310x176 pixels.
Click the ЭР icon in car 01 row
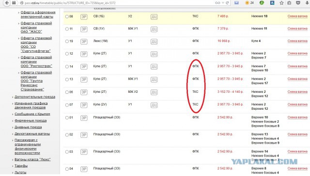(84, 118)
